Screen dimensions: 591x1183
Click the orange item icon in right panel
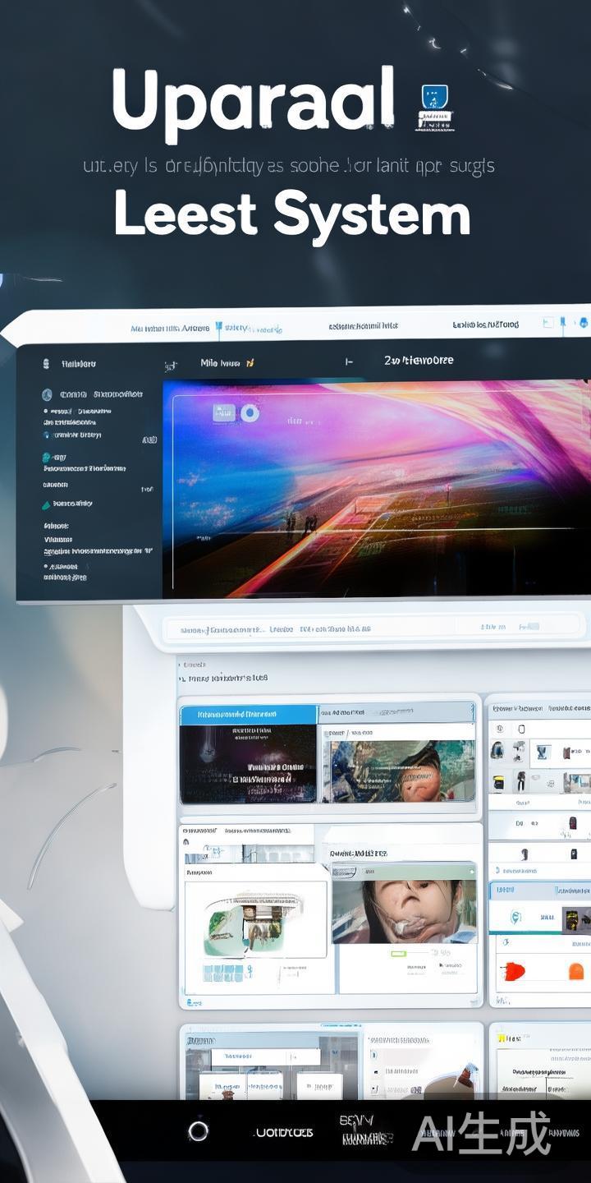pyautogui.click(x=576, y=972)
